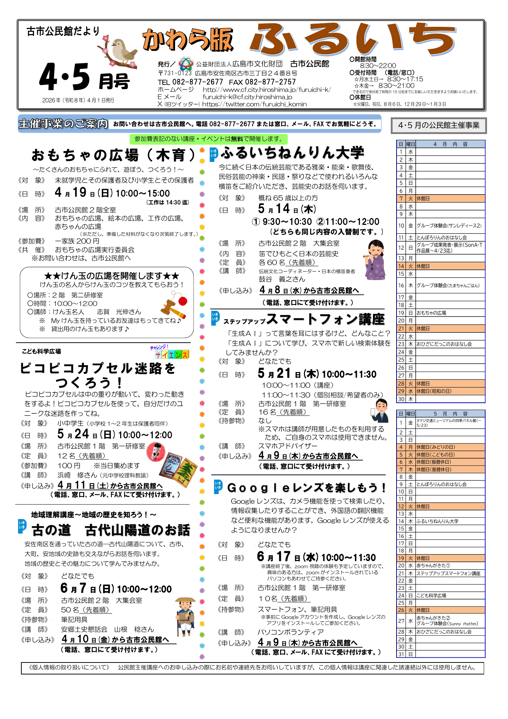Click the いきいき badge beside Googleレンズを楽しもう
Viewport: 508px width, 719px height.
pos(218,487)
